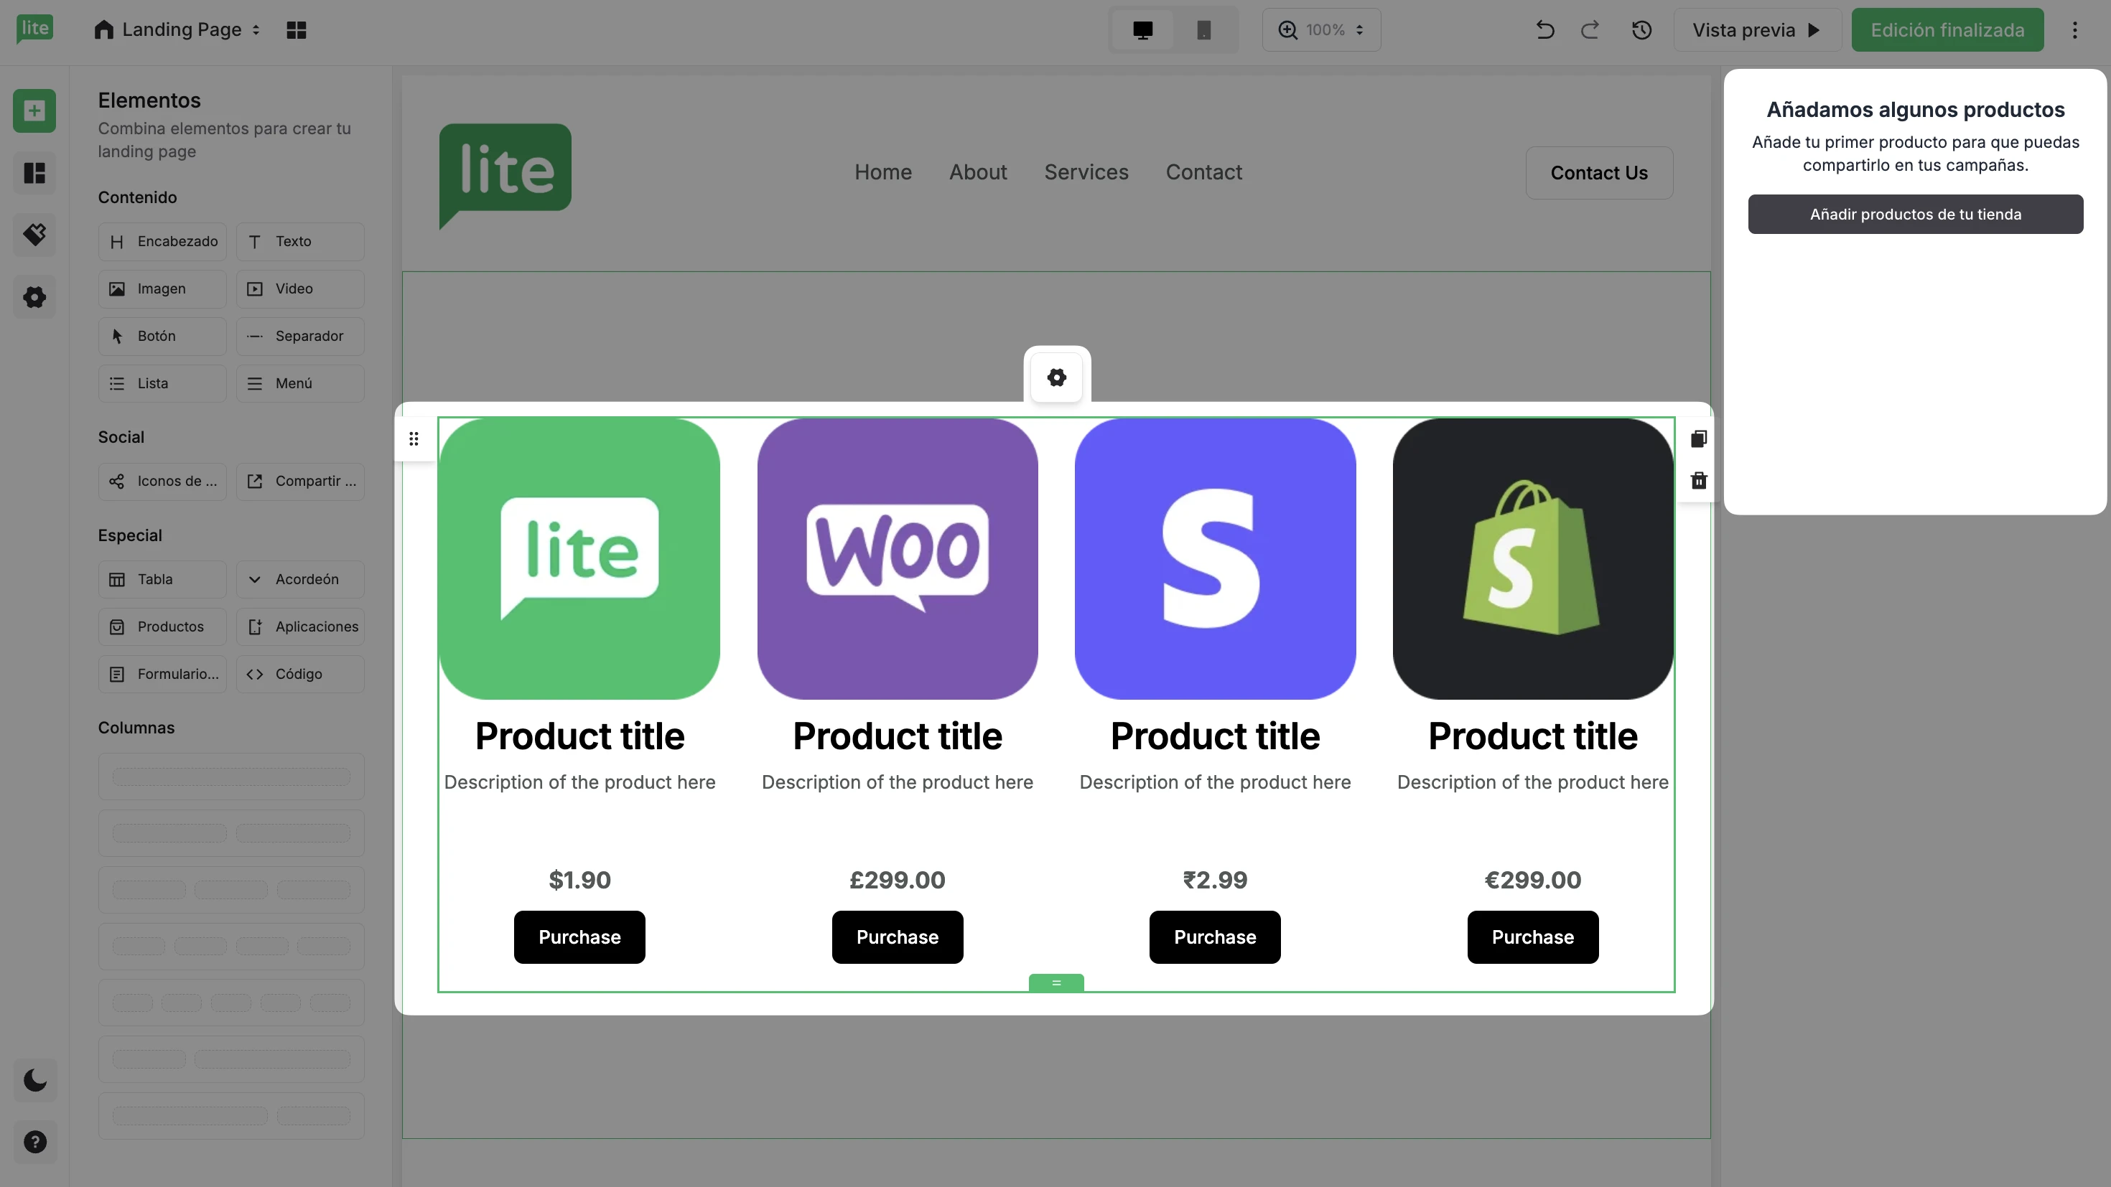The height and width of the screenshot is (1187, 2111).
Task: Click Vista previa button
Action: click(1757, 30)
